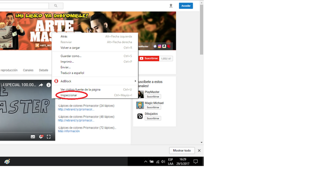Click the network tray icon
Screen dimensions: 334x188
tap(158, 162)
